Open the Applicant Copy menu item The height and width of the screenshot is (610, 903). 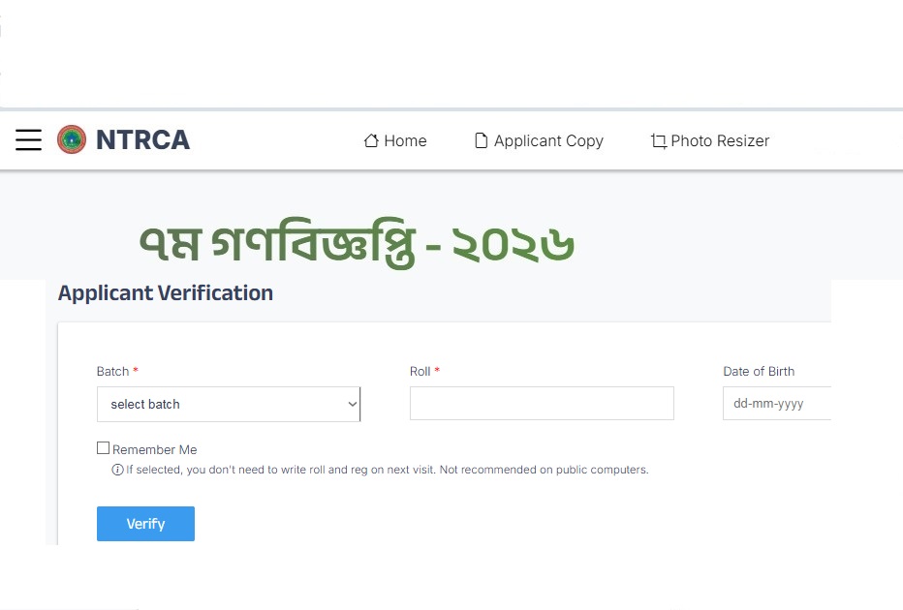click(548, 141)
